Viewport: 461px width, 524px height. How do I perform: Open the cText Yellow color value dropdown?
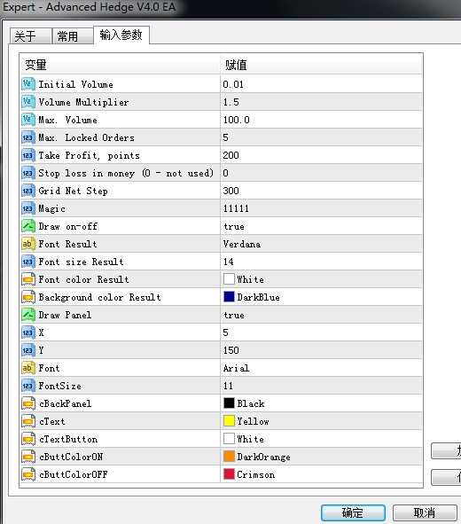(321, 421)
